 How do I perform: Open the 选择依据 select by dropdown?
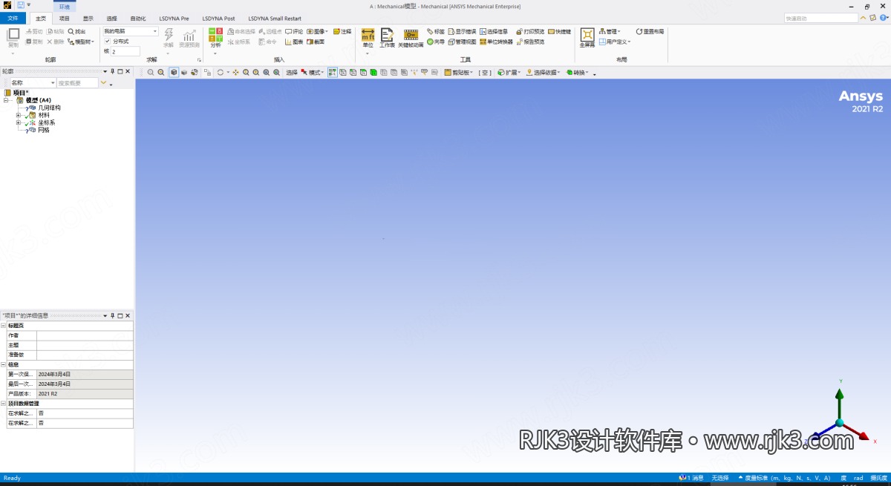[x=544, y=73]
